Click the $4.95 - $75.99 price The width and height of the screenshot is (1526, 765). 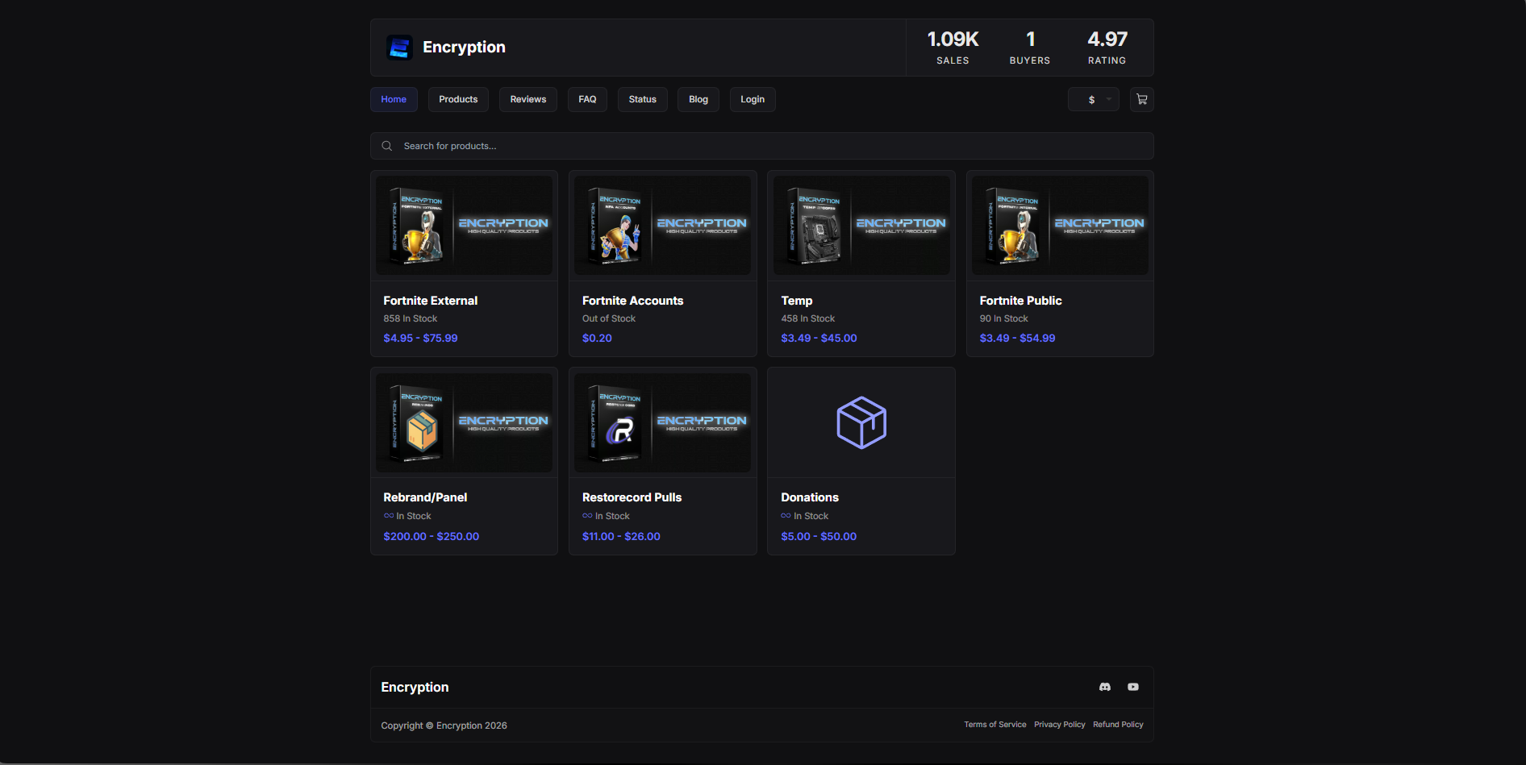(x=420, y=338)
